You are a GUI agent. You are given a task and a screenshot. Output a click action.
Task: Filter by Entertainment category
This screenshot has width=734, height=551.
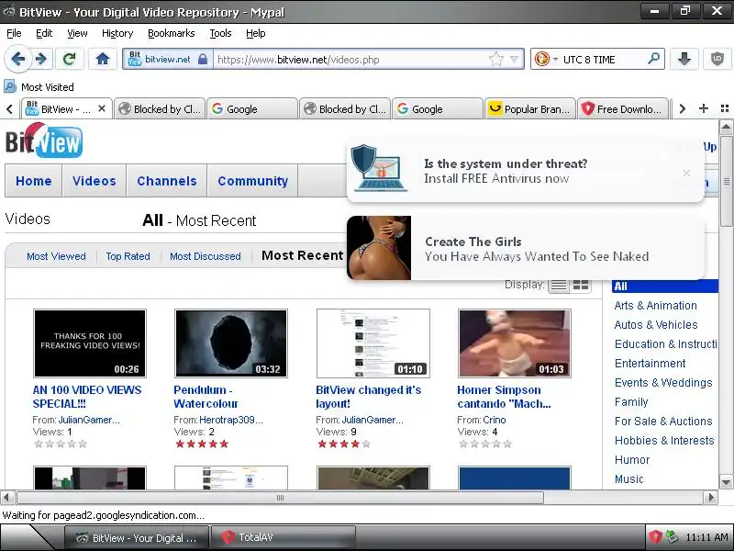(650, 363)
